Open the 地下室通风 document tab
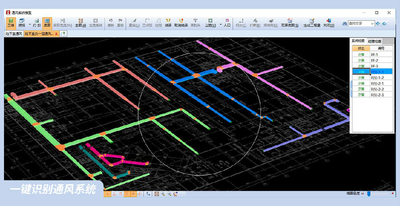The width and height of the screenshot is (400, 206). pyautogui.click(x=13, y=34)
